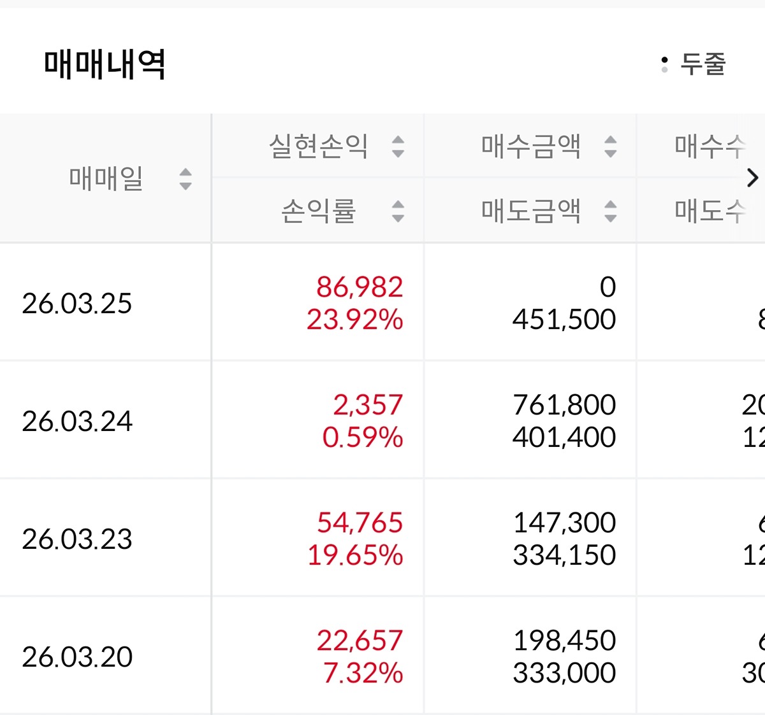This screenshot has width=765, height=715.
Task: Select the 매도금액 column header label
Action: pyautogui.click(x=530, y=211)
